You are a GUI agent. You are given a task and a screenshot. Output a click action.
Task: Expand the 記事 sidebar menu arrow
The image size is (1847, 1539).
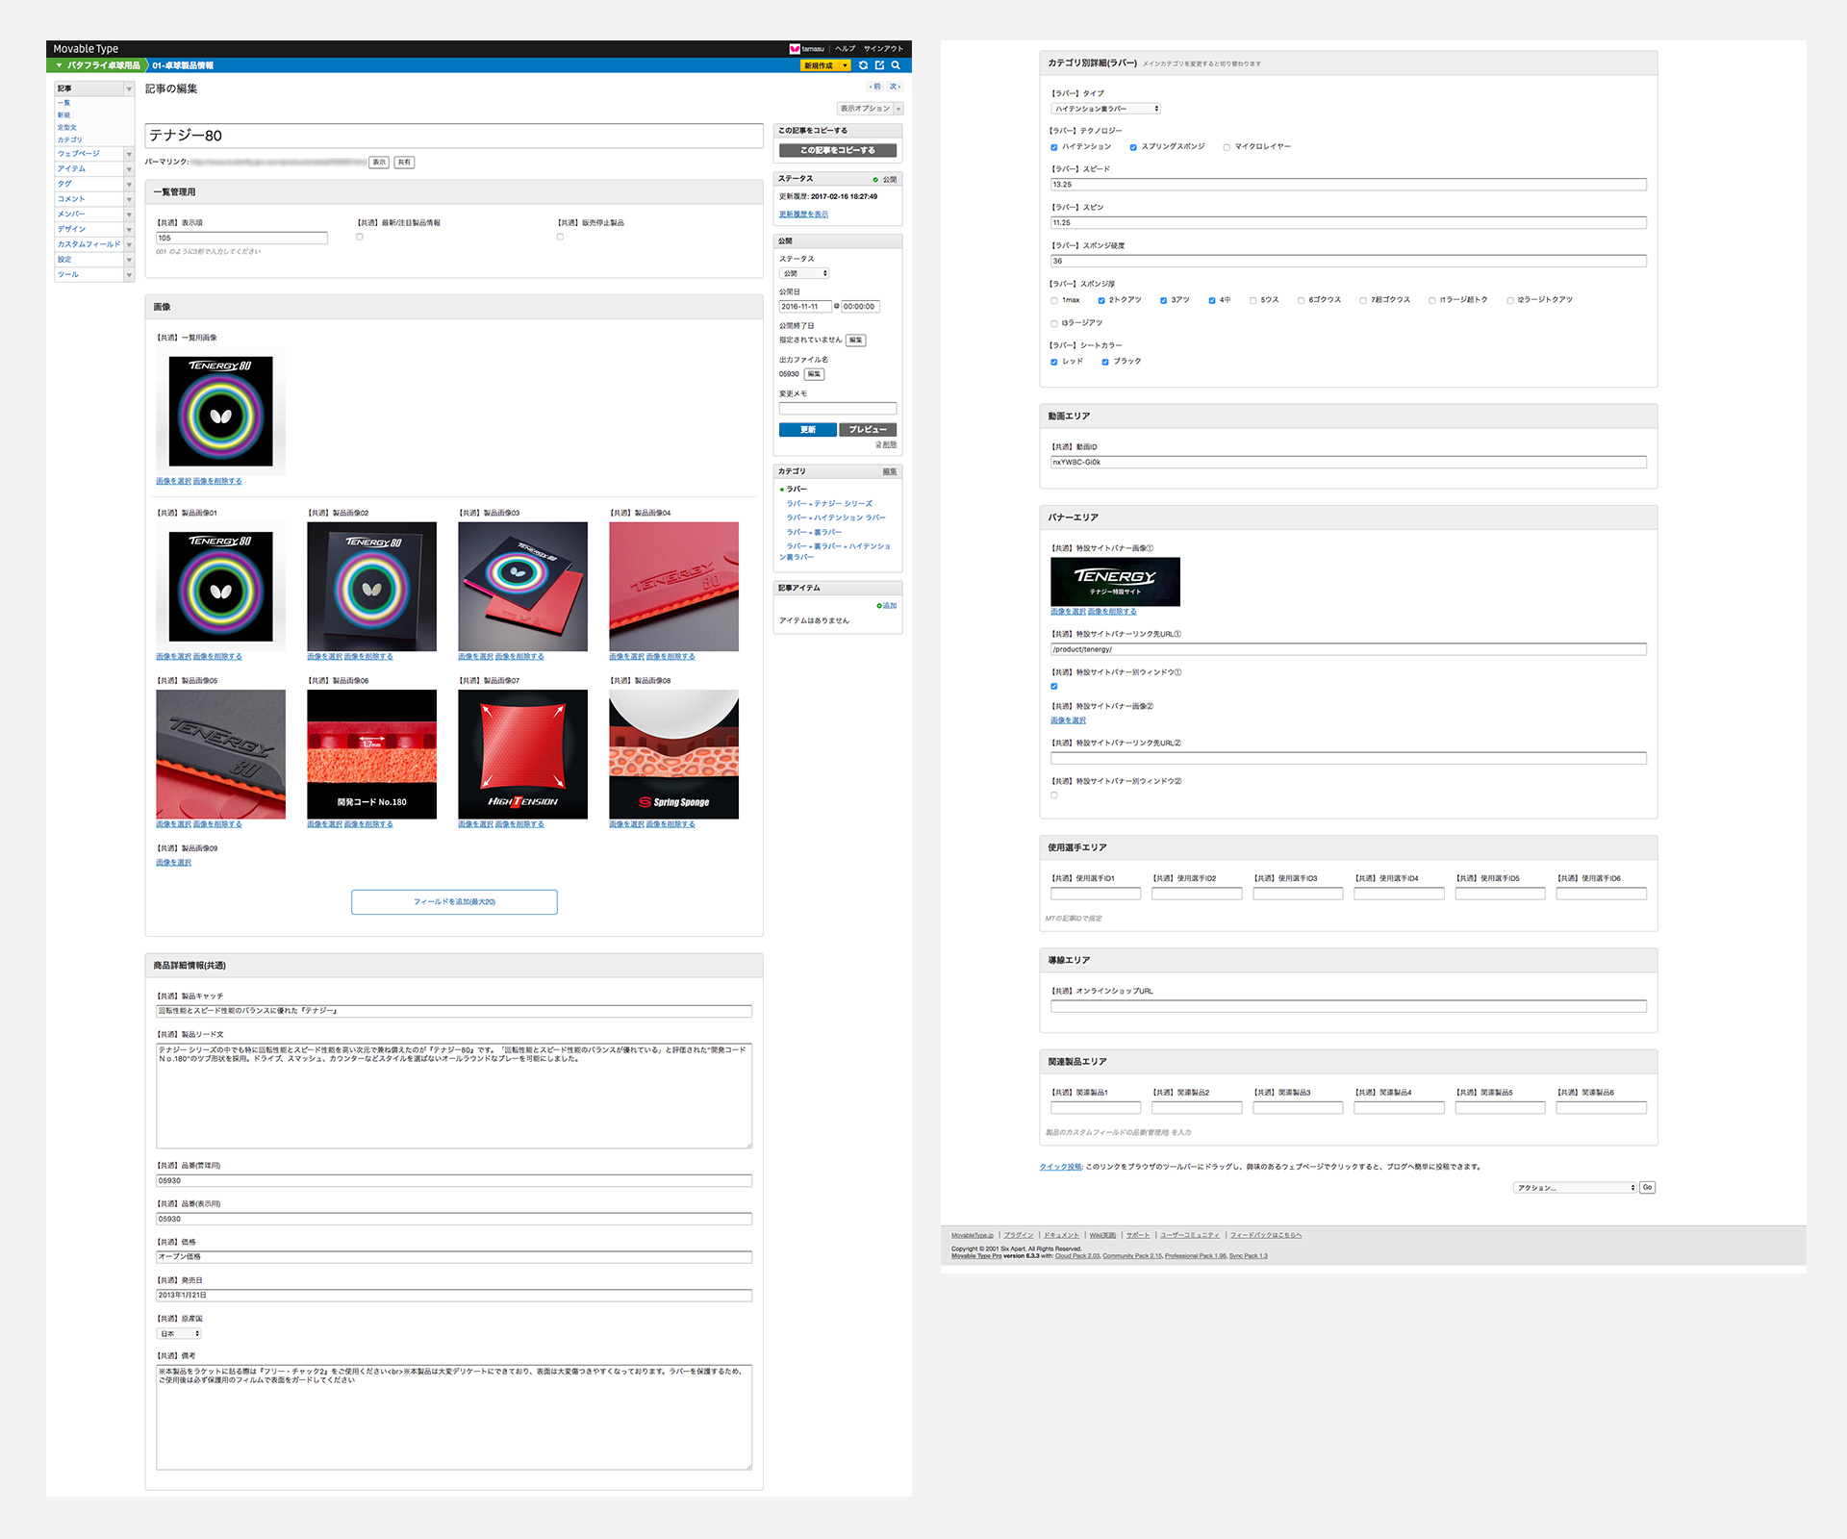click(x=129, y=88)
